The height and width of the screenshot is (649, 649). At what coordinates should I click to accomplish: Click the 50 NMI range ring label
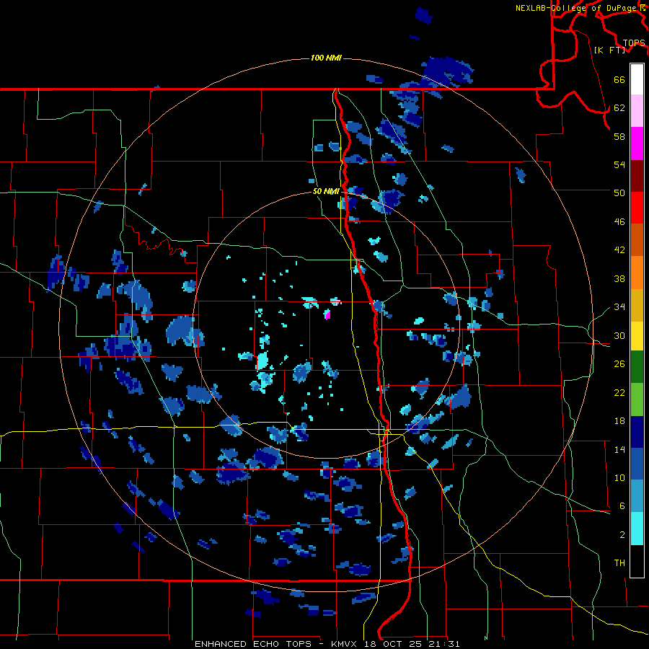pyautogui.click(x=326, y=191)
